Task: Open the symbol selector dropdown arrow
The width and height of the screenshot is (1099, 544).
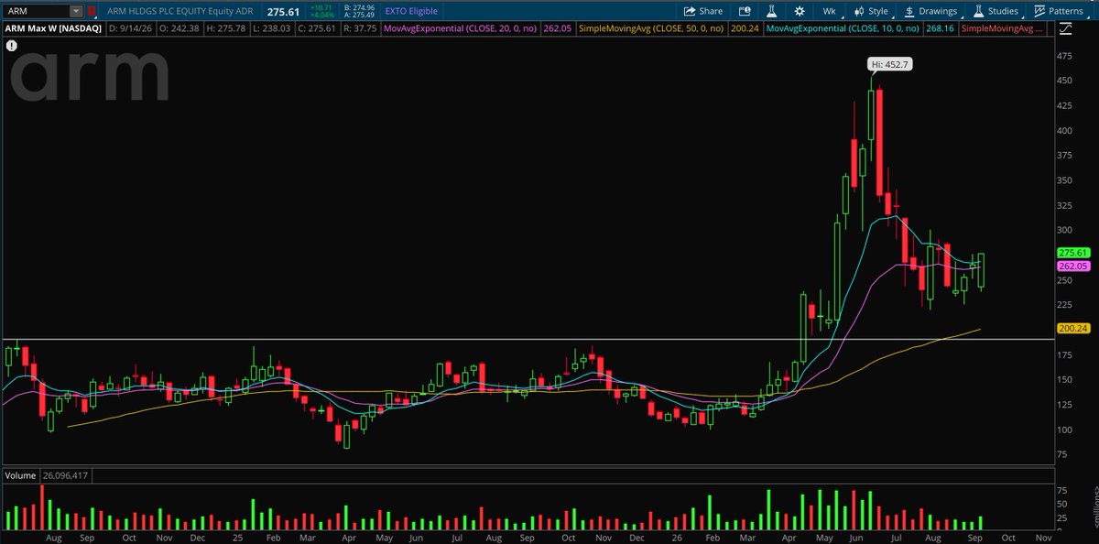Action: [x=76, y=11]
